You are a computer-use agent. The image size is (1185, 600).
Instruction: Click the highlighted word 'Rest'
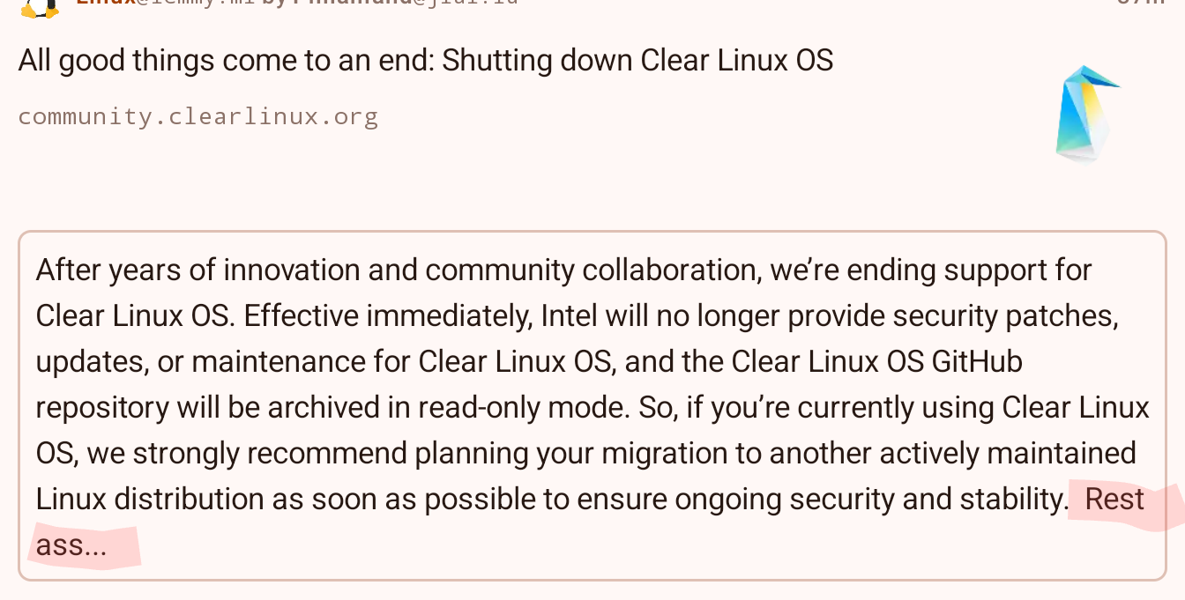pos(1114,500)
